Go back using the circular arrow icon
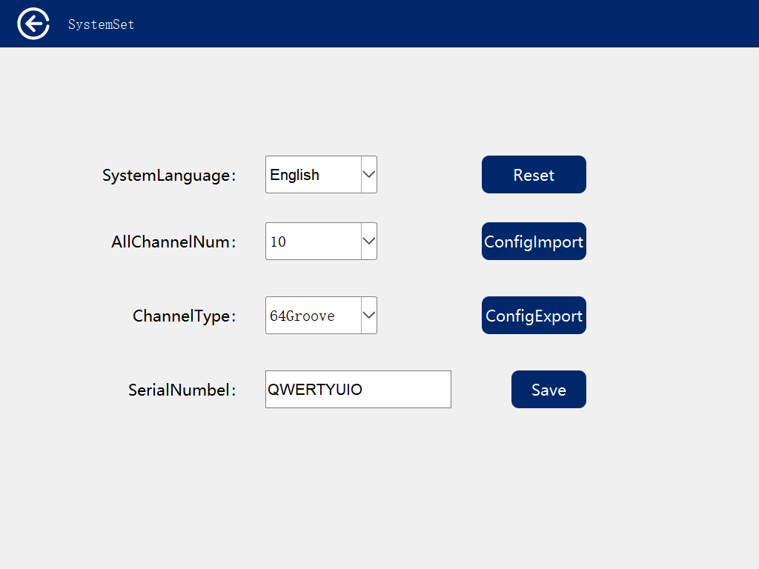Image resolution: width=759 pixels, height=569 pixels. pyautogui.click(x=33, y=24)
